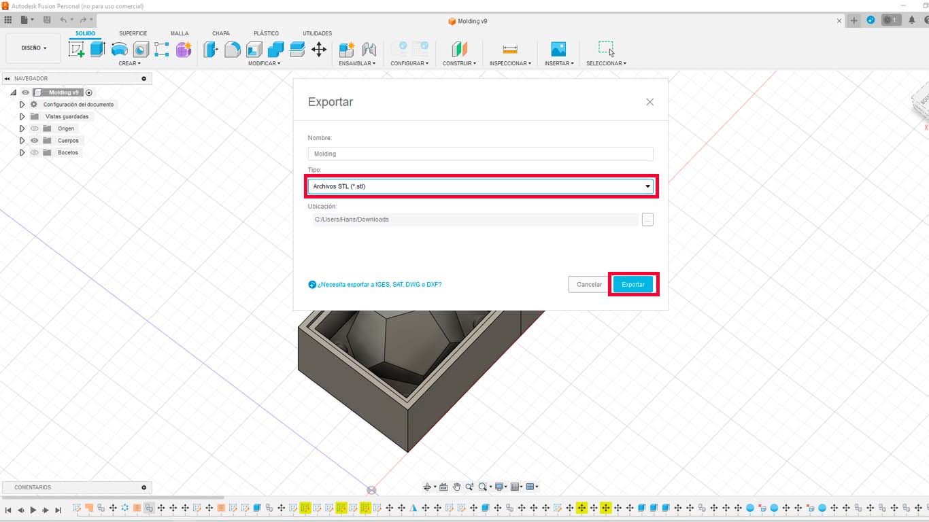This screenshot has width=929, height=522.
Task: Play the timeline animation
Action: click(x=33, y=510)
